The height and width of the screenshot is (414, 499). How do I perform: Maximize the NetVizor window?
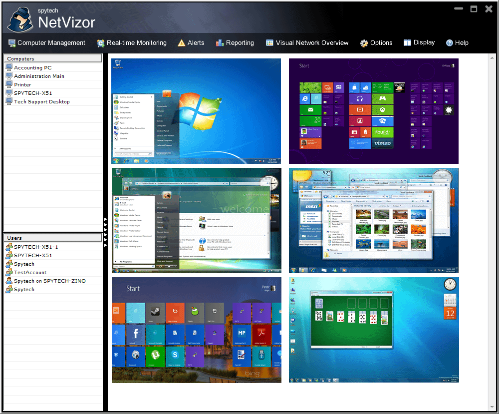(474, 9)
